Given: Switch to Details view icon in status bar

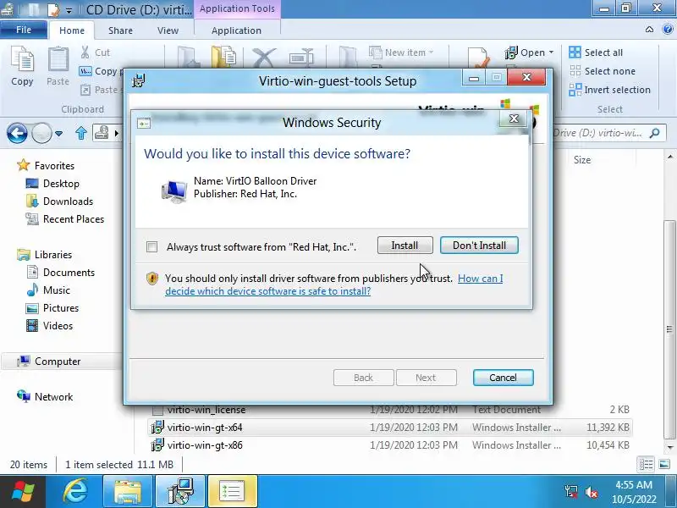Looking at the screenshot, I should 646,464.
